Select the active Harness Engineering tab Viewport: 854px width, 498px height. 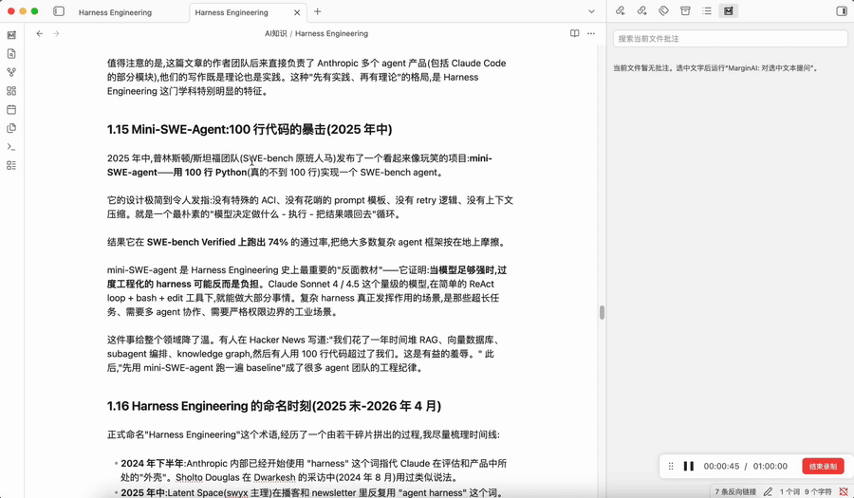232,12
